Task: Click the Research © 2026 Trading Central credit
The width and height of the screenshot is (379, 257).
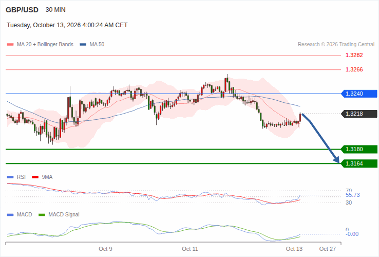Action: (x=336, y=45)
